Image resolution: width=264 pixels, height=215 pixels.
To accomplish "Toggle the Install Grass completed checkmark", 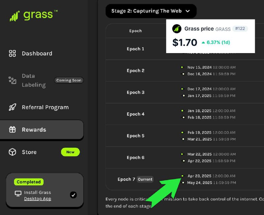I will click(x=73, y=195).
